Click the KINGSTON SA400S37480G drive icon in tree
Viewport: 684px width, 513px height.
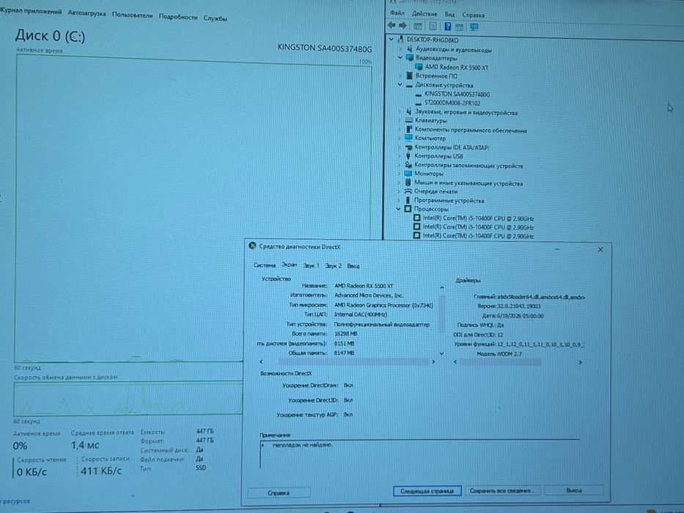click(419, 95)
